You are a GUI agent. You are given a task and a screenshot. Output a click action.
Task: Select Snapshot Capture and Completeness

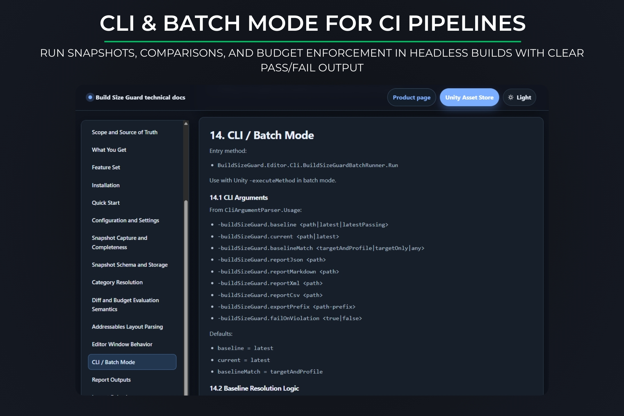click(119, 243)
